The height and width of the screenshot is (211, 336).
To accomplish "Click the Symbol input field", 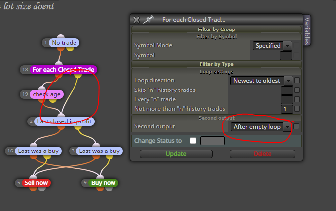I will point(286,55).
